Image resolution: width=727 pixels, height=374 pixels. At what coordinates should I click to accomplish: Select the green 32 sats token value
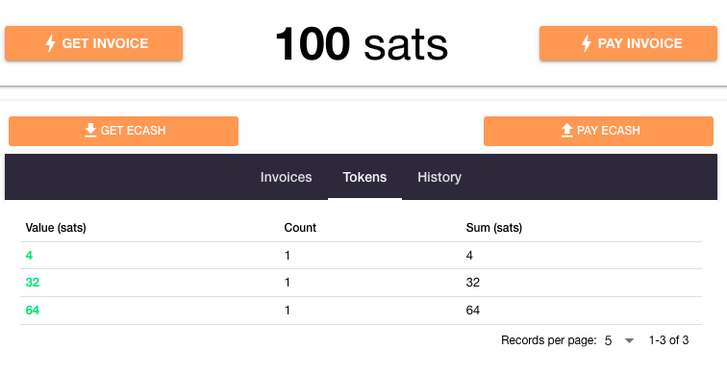coord(33,283)
